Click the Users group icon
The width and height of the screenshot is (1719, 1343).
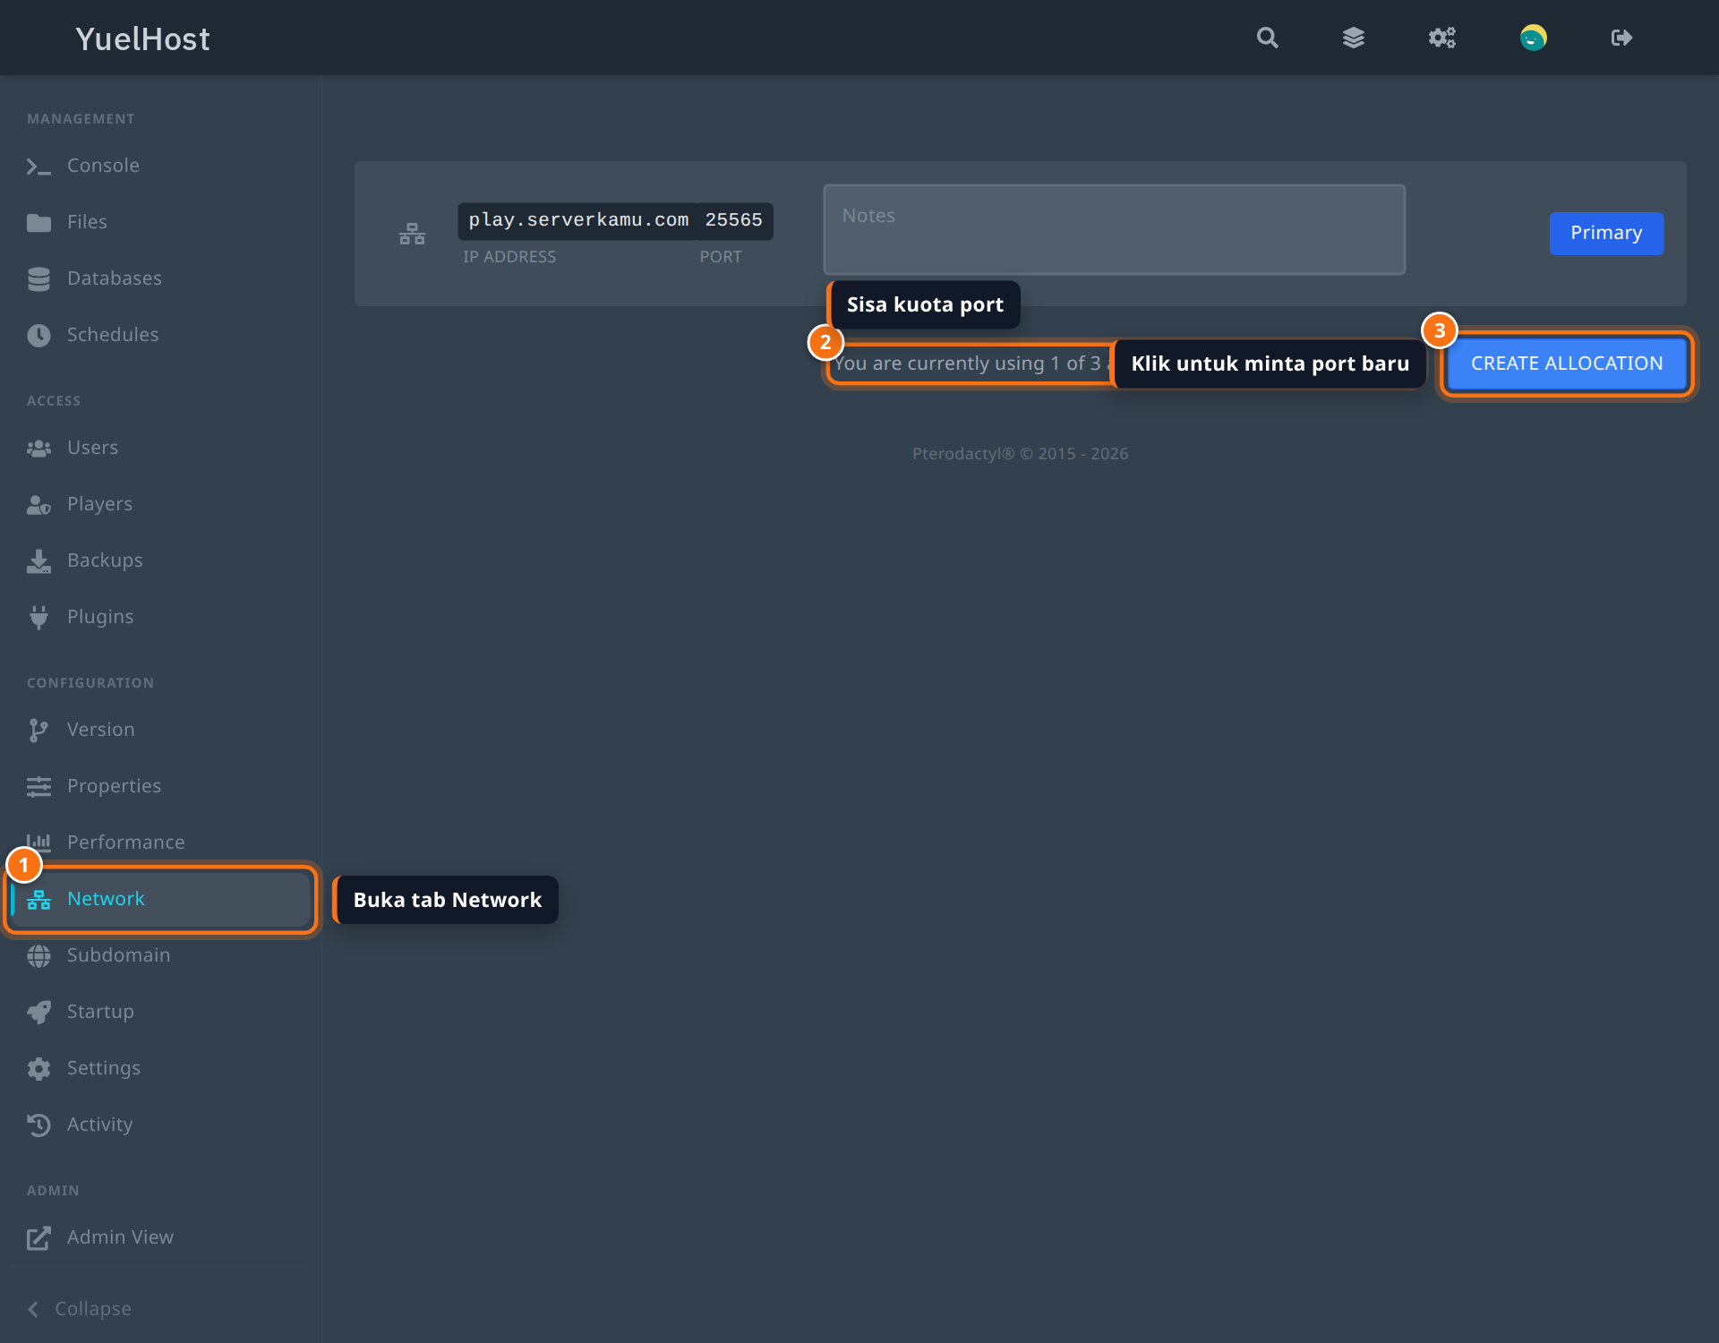point(38,449)
